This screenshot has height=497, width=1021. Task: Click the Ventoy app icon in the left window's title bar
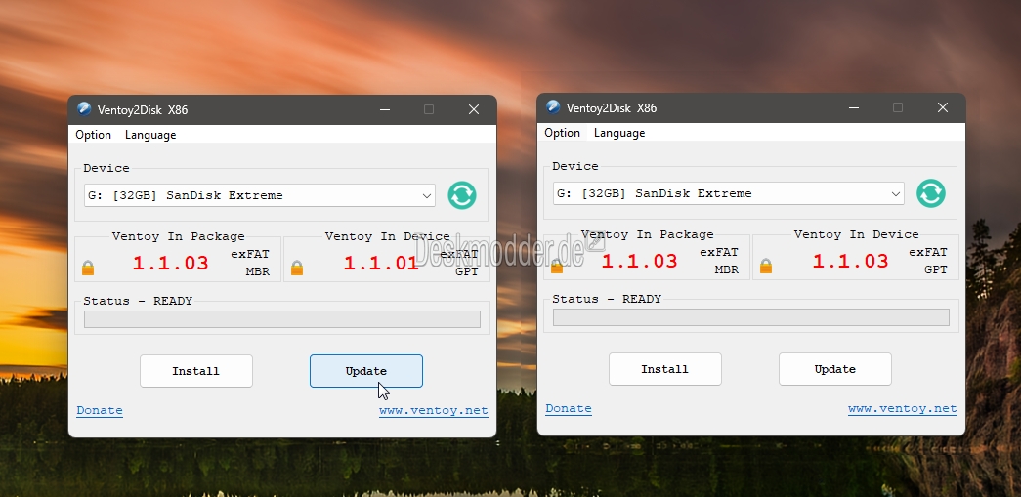coord(84,108)
